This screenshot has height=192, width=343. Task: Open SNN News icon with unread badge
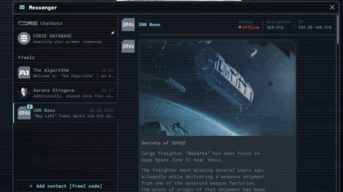24,113
